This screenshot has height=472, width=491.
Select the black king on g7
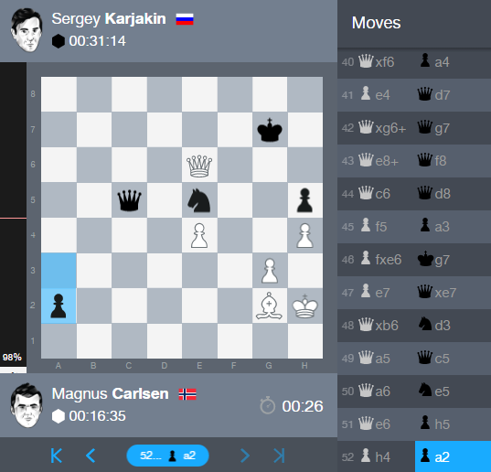270,130
